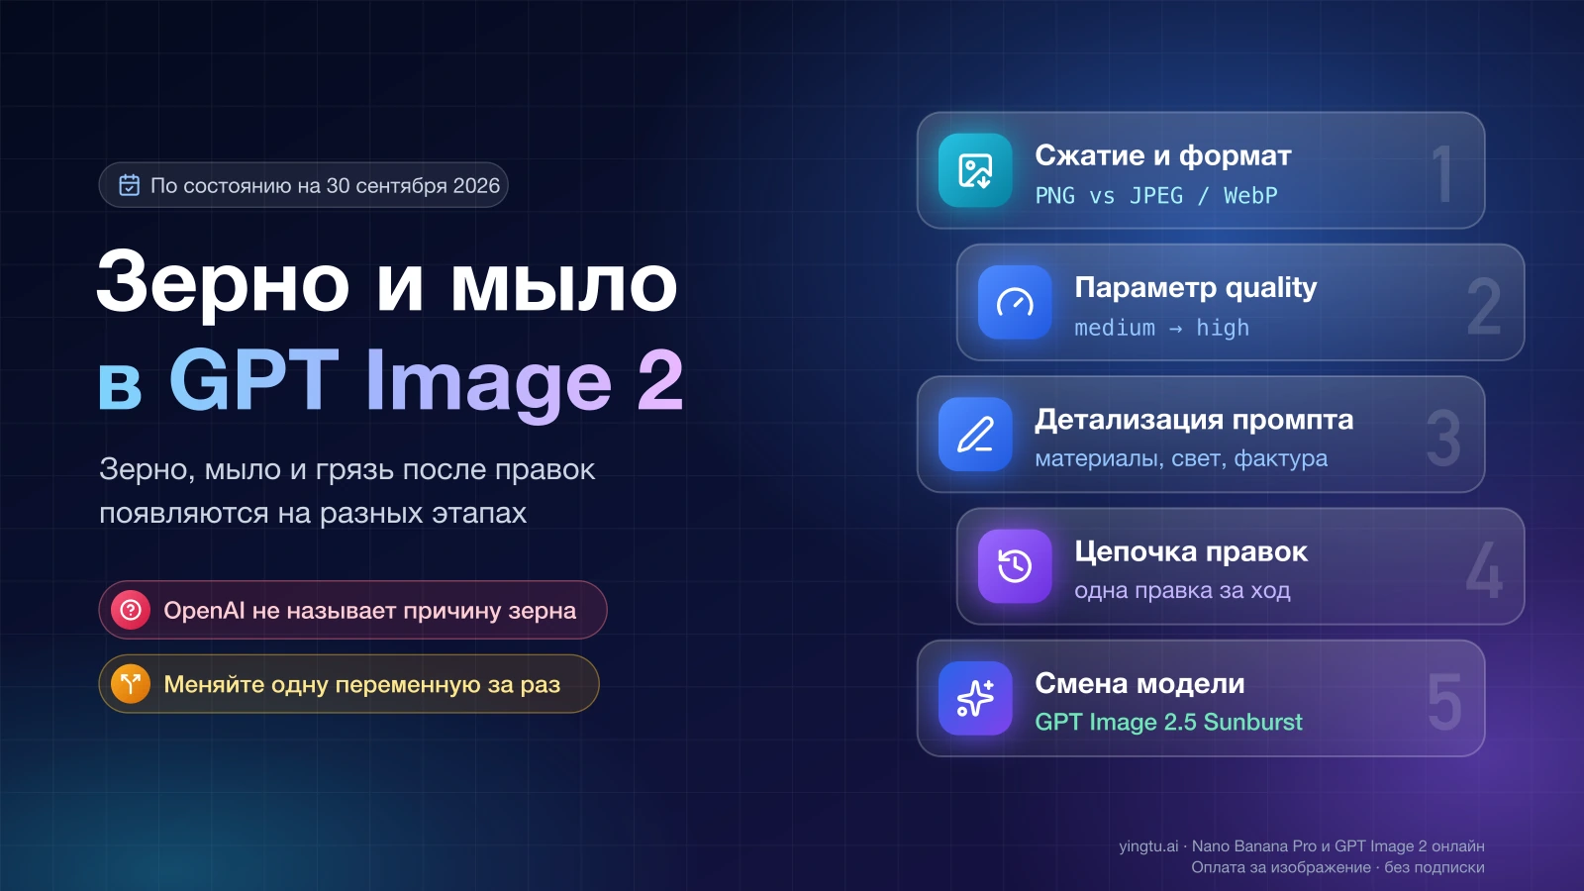Click the footer text Оплата за изображение · без подписки
This screenshot has height=891, width=1584.
click(x=1337, y=867)
